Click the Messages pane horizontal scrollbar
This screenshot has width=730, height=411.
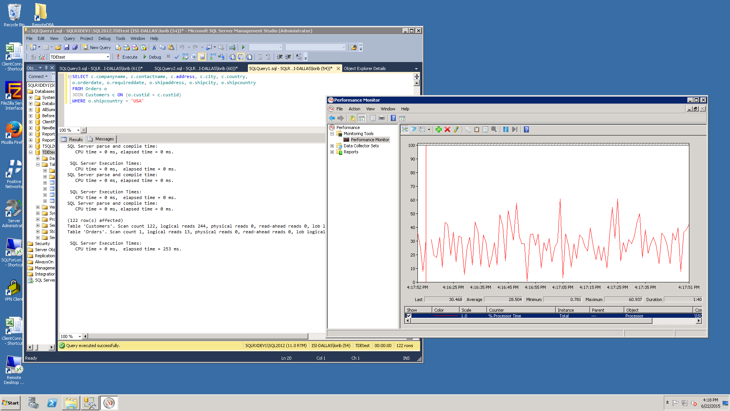click(x=198, y=336)
